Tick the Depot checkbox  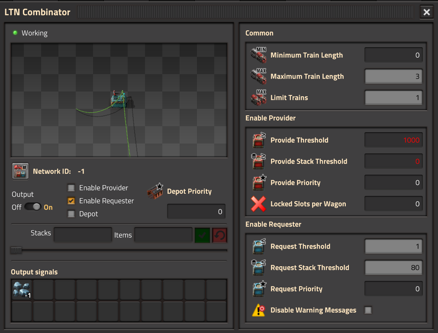[x=71, y=214]
